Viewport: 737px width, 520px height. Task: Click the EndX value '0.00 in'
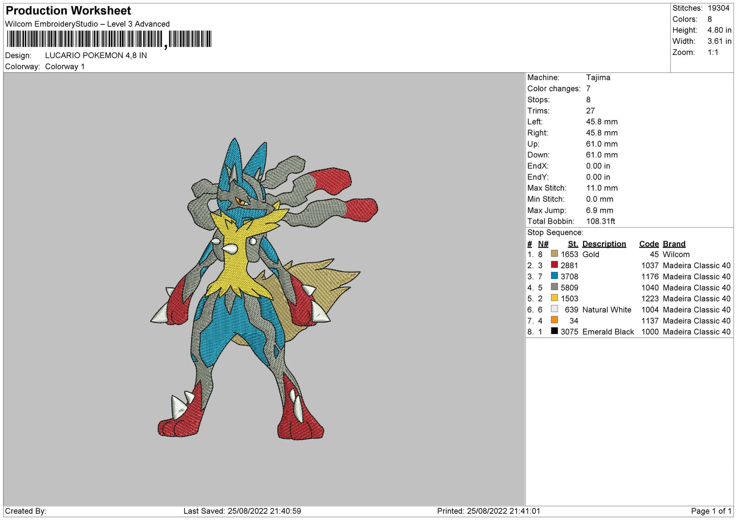[598, 166]
